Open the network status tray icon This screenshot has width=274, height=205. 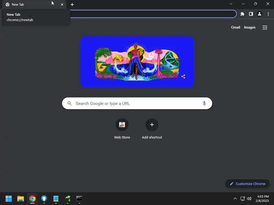click(242, 199)
